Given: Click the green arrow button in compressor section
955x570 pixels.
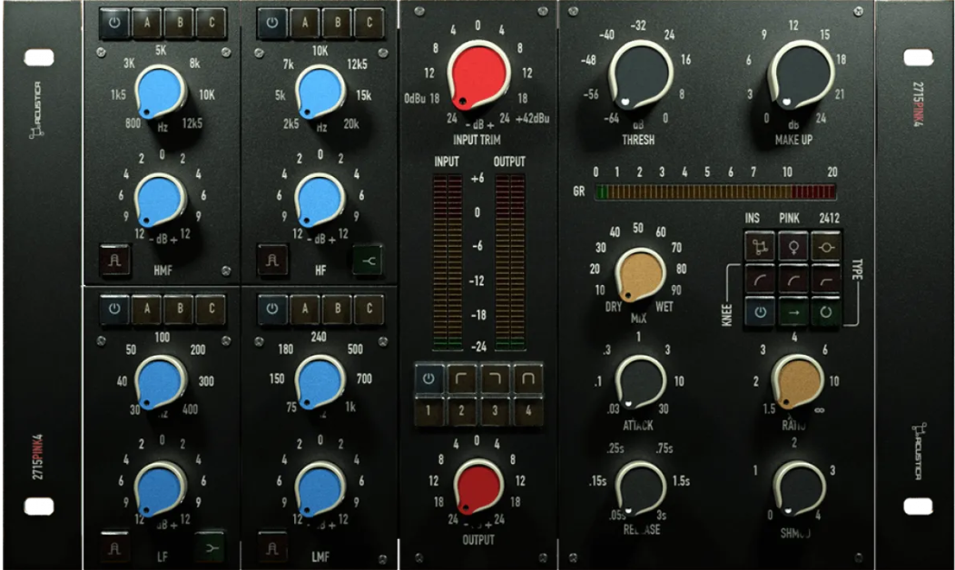Looking at the screenshot, I should point(792,312).
